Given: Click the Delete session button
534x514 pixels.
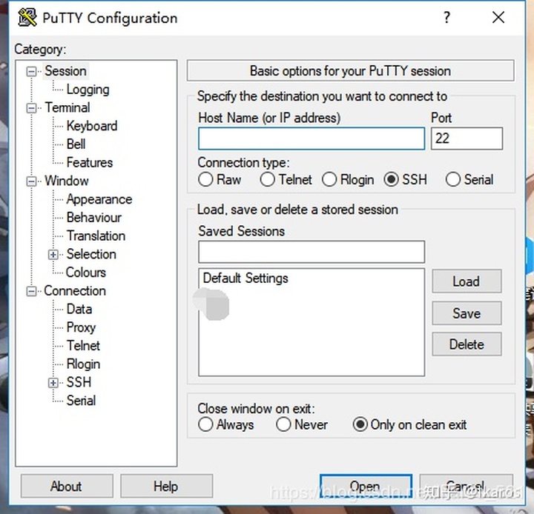Looking at the screenshot, I should (x=467, y=344).
